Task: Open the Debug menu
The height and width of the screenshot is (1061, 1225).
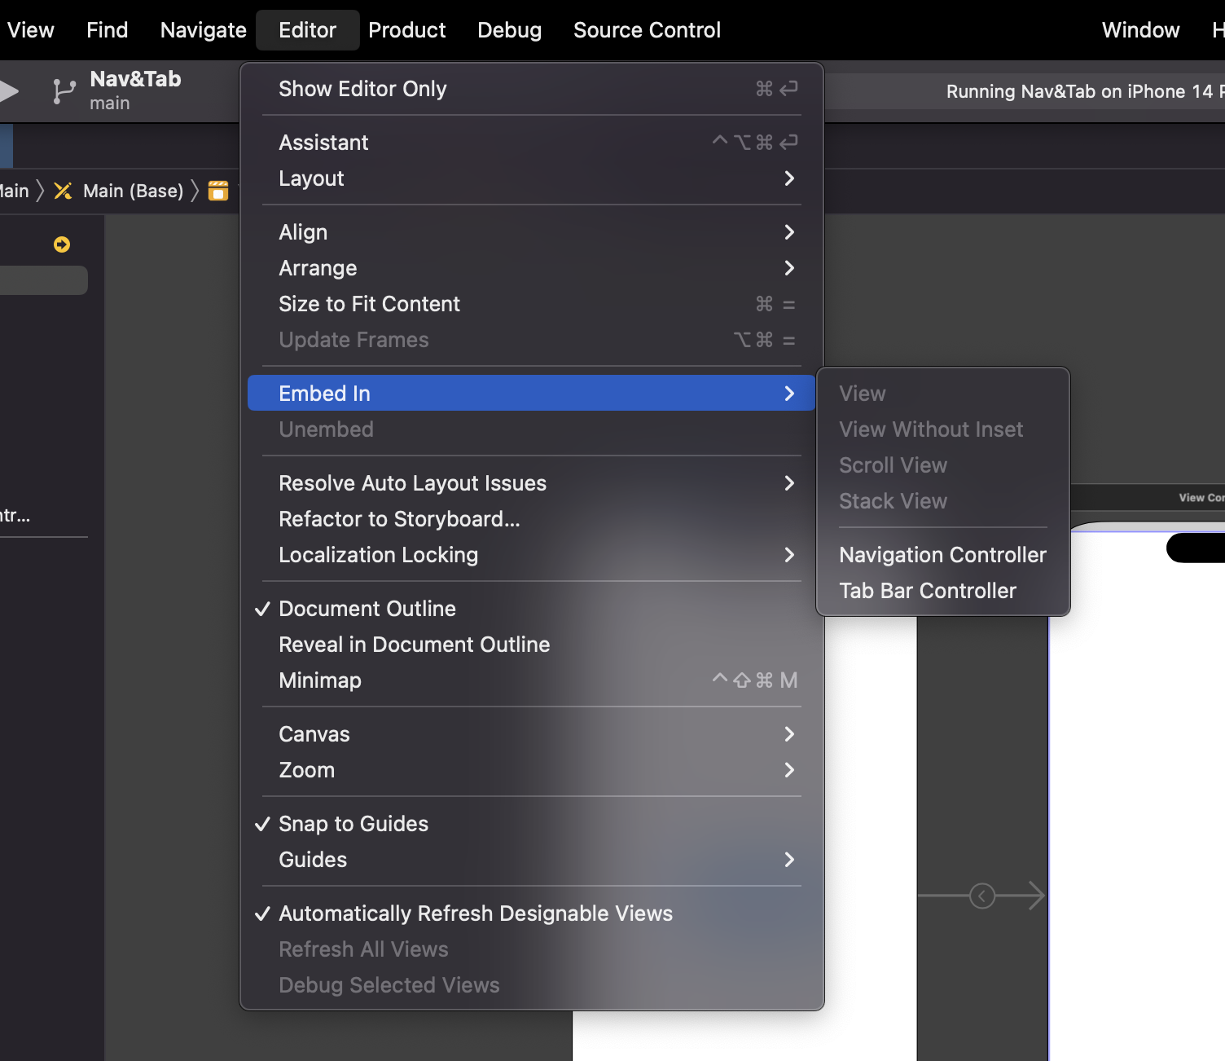Action: tap(509, 30)
